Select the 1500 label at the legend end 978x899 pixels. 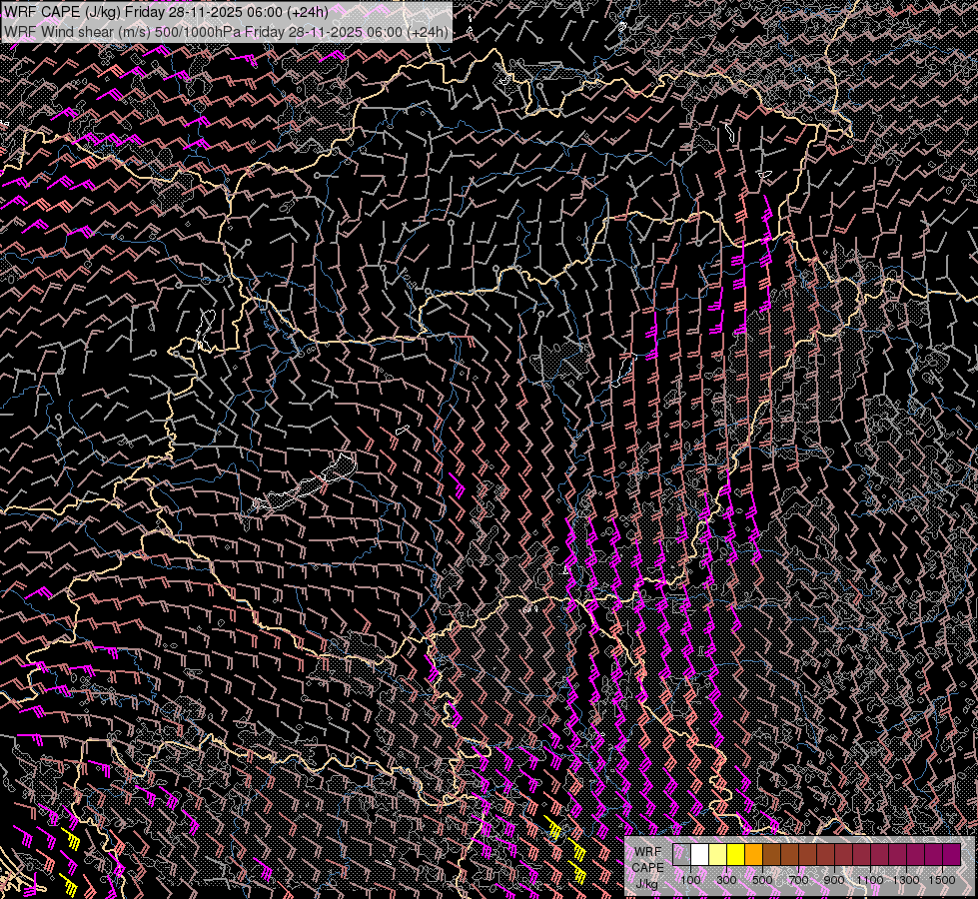942,880
